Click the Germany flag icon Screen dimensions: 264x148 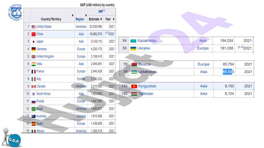34,49
